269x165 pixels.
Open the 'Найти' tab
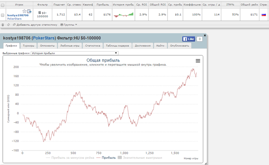(160, 46)
